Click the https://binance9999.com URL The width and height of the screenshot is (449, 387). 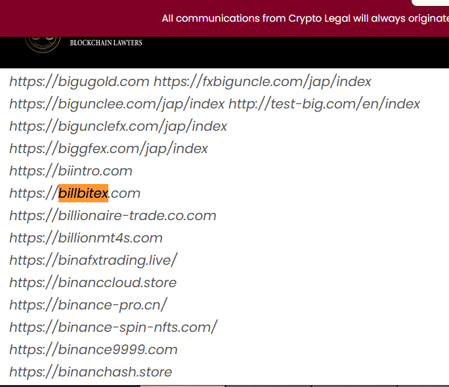point(93,350)
